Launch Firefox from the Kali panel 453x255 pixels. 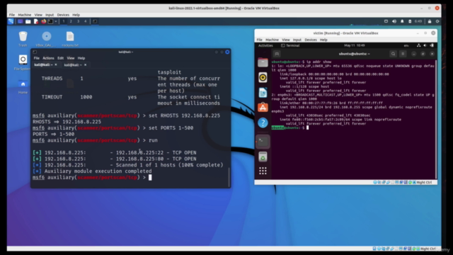(44, 21)
